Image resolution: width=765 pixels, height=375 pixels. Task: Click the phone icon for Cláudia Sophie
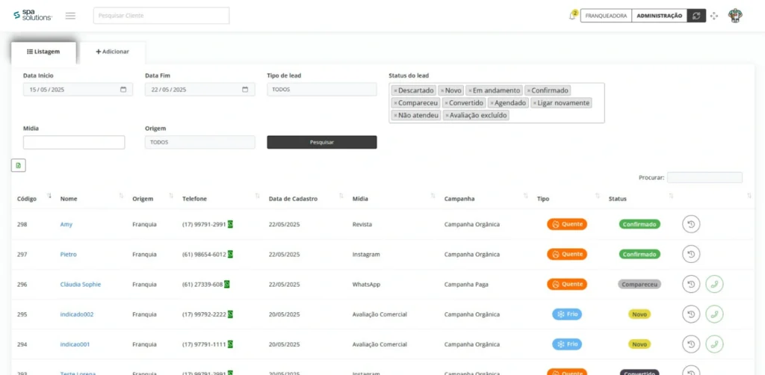click(714, 284)
